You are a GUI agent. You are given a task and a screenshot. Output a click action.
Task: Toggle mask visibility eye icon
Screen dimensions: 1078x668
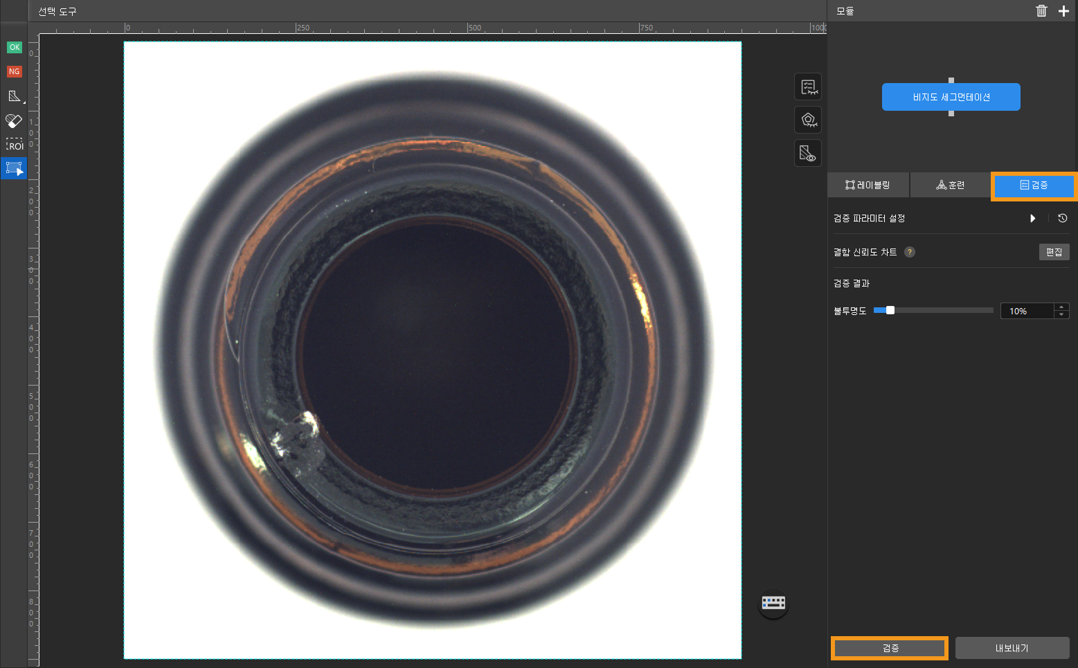808,153
